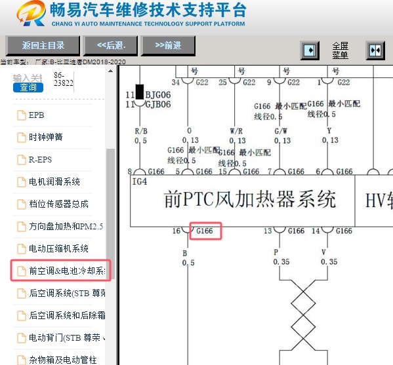The height and width of the screenshot is (365, 393).
Task: Click the document icon beside 时钟弹簧
Action: pos(22,137)
